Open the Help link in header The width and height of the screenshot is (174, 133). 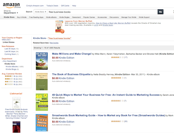pos(74,6)
